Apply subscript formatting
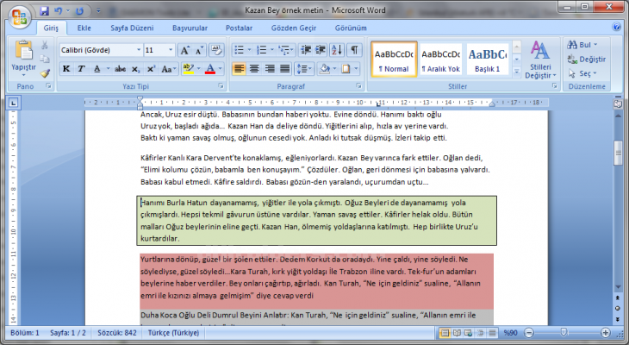Screen dimensions: 629x345 pos(136,69)
